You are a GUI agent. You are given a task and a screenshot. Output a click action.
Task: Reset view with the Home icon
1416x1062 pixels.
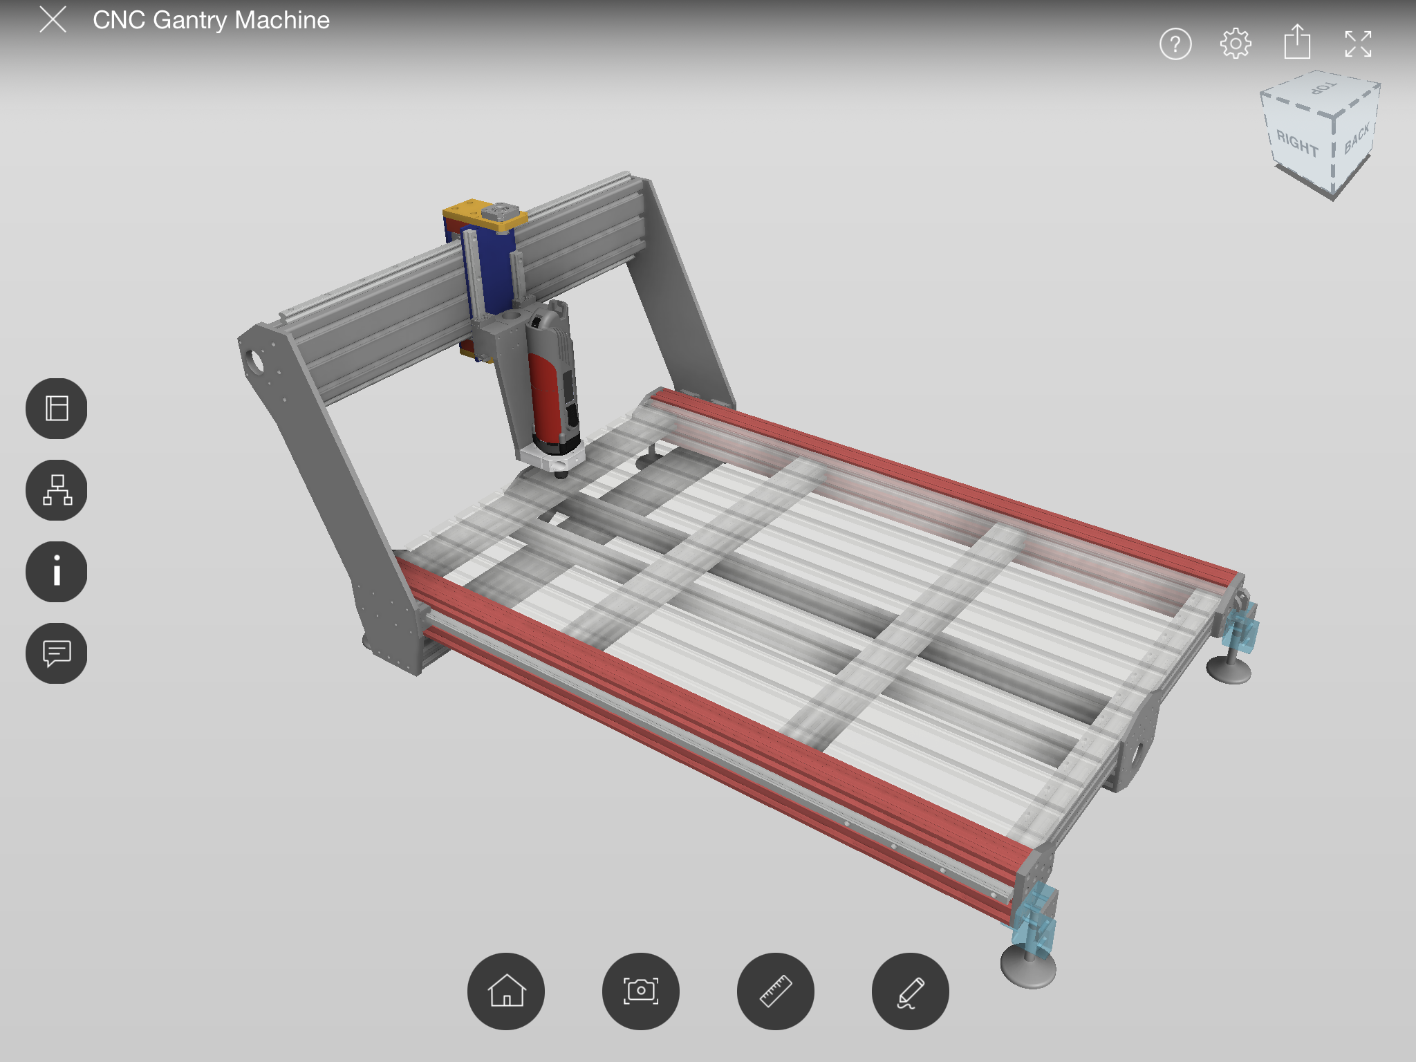[x=506, y=991]
